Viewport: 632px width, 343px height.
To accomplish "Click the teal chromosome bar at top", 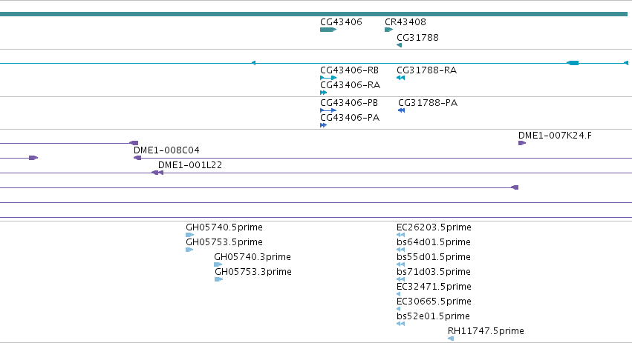I will coord(313,14).
